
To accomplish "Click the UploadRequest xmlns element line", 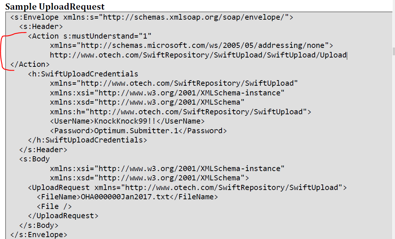I will (x=187, y=187).
